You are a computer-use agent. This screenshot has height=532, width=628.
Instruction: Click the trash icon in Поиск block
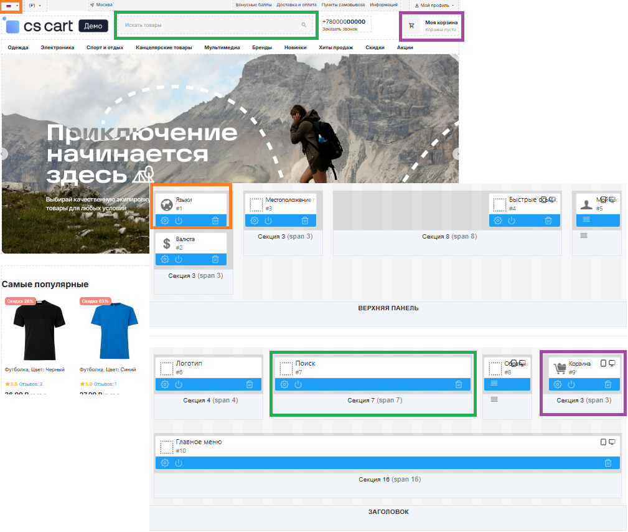pos(459,384)
